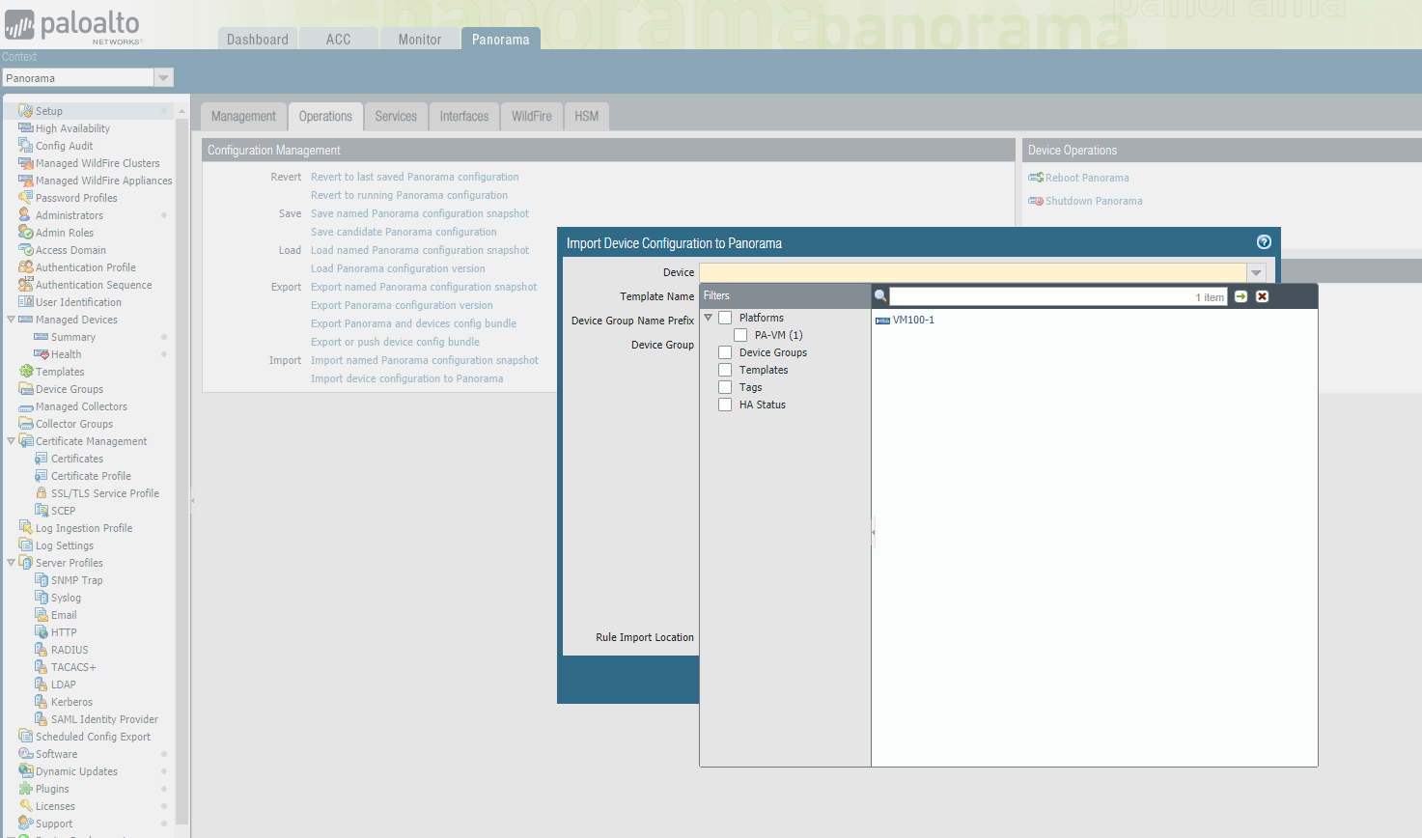This screenshot has height=838, width=1422.
Task: Click the Password Profiles icon
Action: (x=26, y=198)
